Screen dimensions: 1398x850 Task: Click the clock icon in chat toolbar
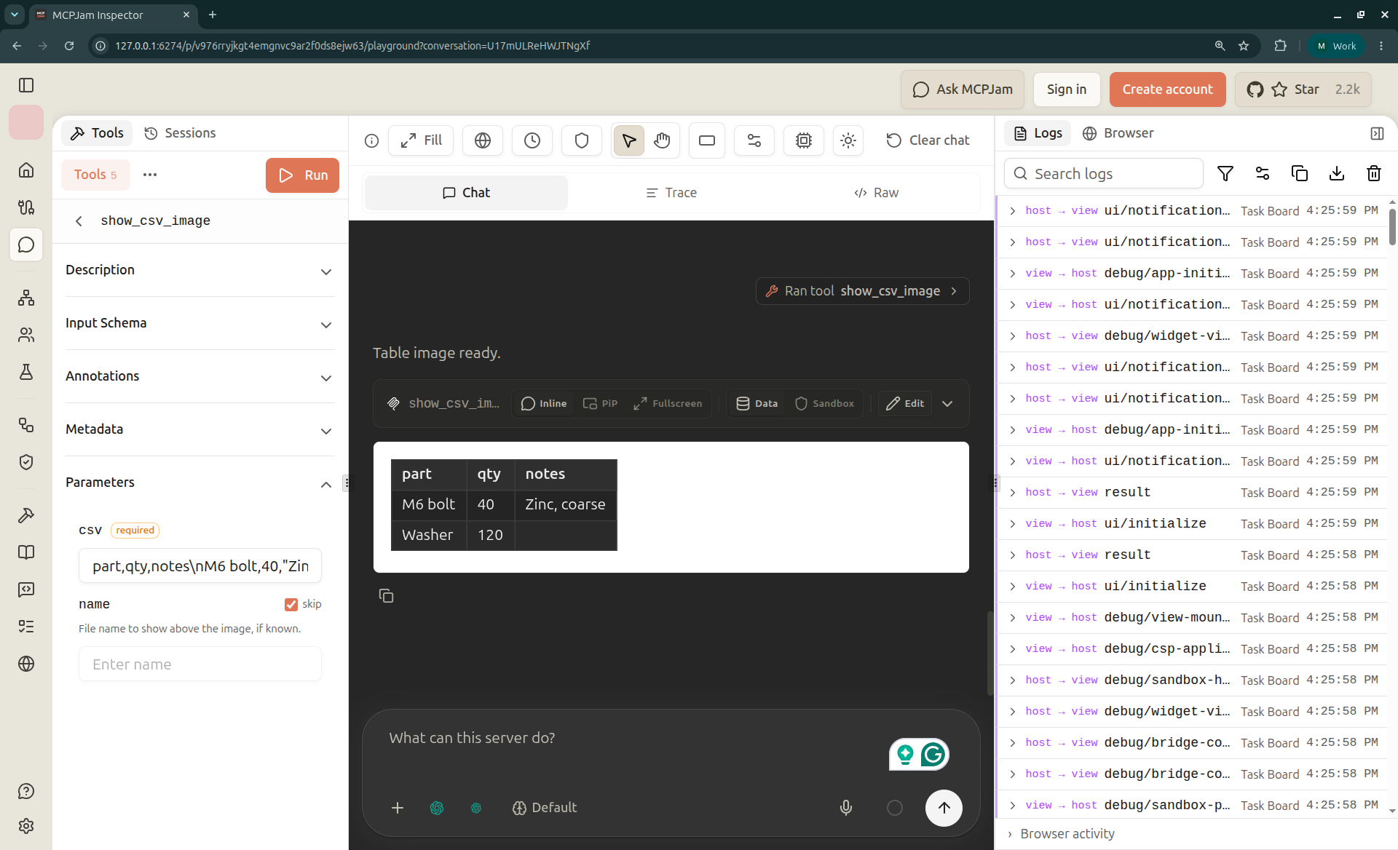pyautogui.click(x=532, y=140)
